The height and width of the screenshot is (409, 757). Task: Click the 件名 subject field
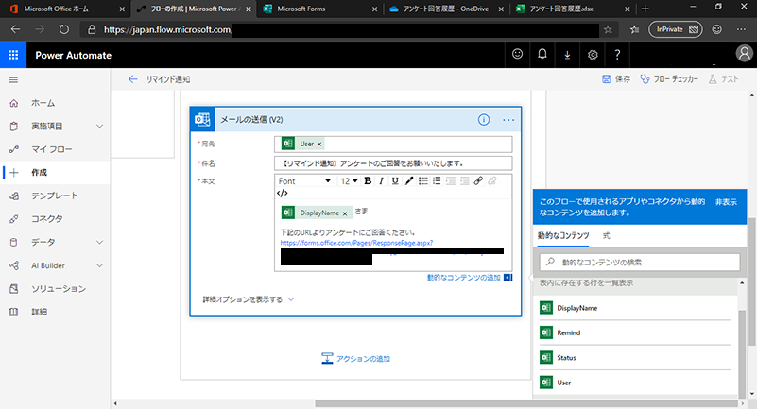[393, 163]
